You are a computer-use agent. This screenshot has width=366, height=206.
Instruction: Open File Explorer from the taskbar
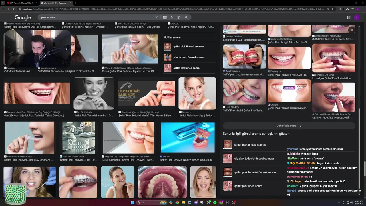[183, 203]
